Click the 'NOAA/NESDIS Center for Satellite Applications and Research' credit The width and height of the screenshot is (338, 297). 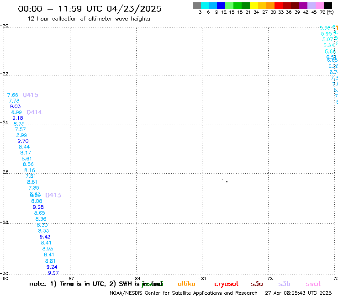[184, 293]
